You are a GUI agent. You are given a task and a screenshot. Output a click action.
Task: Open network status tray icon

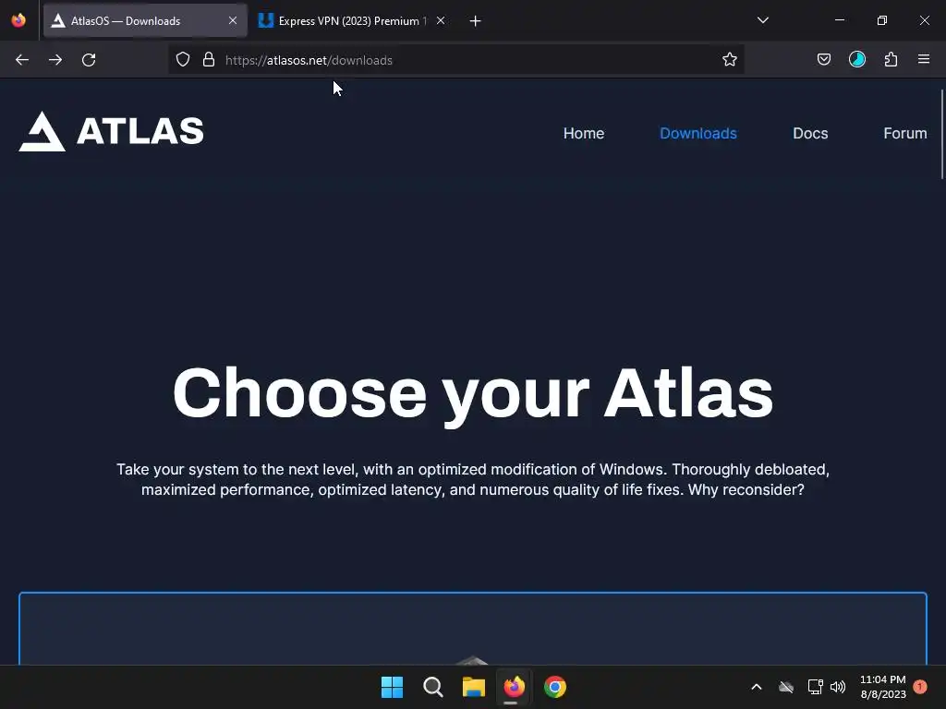(x=815, y=687)
